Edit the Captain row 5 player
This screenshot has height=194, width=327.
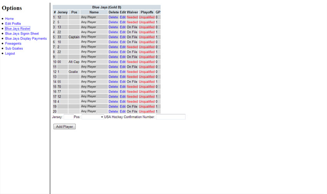click(123, 37)
